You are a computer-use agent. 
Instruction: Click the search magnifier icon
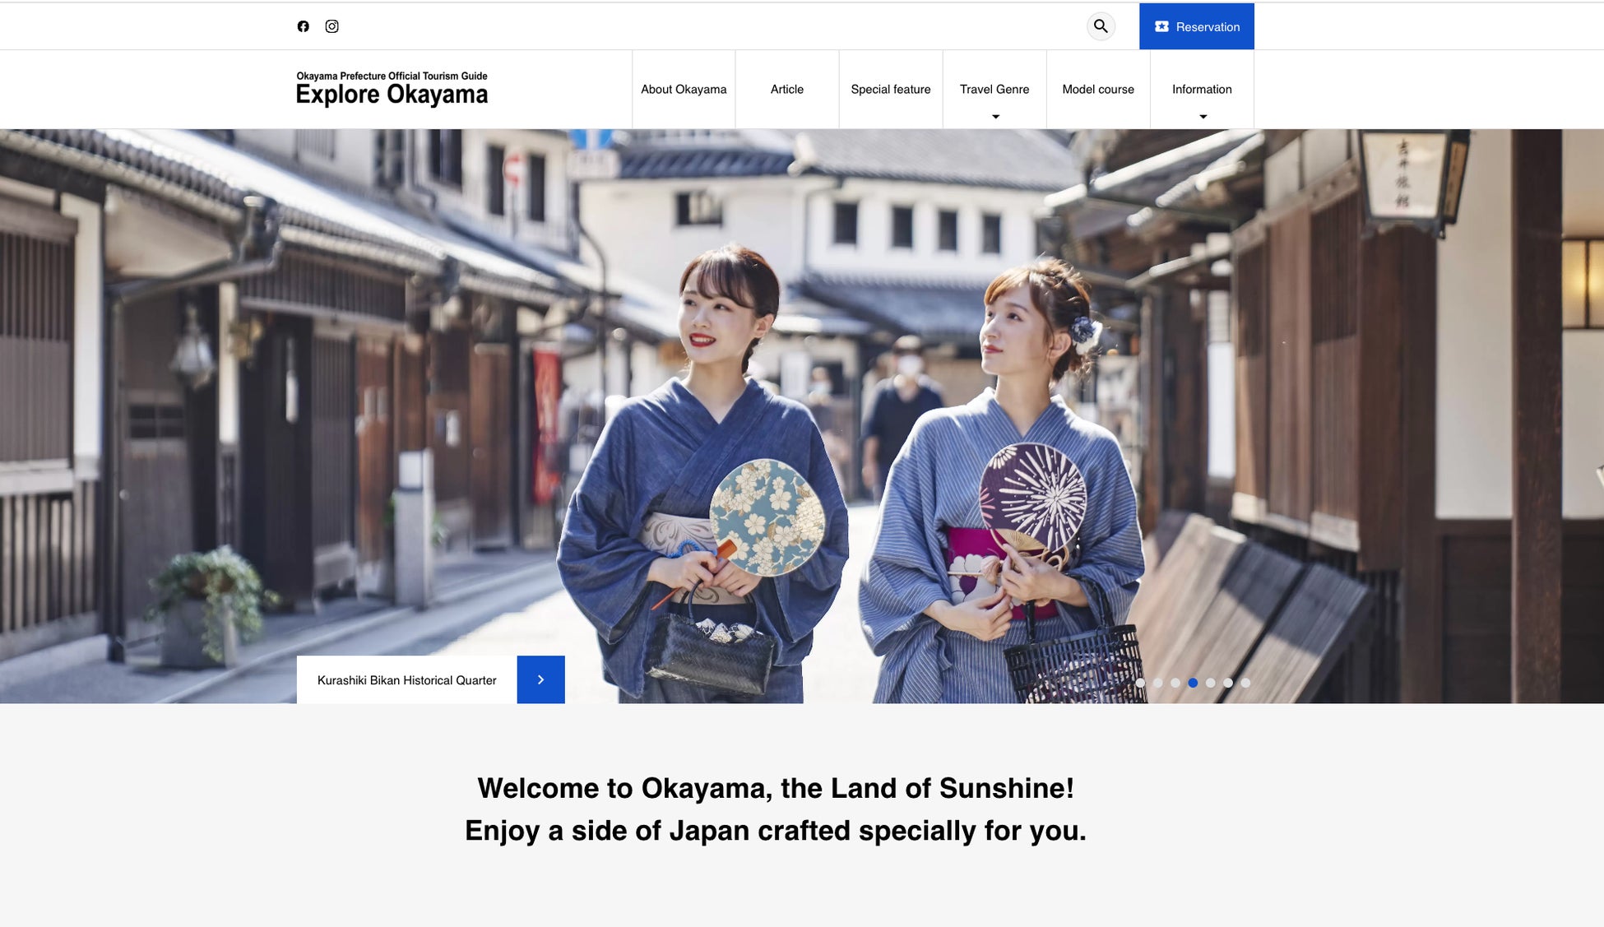click(1101, 26)
